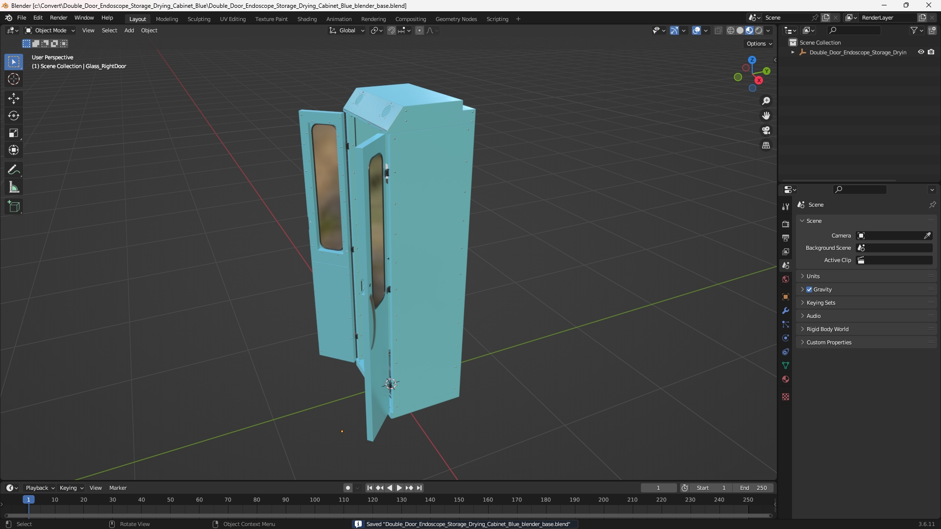Image resolution: width=941 pixels, height=529 pixels.
Task: Click the current frame field
Action: click(658, 488)
